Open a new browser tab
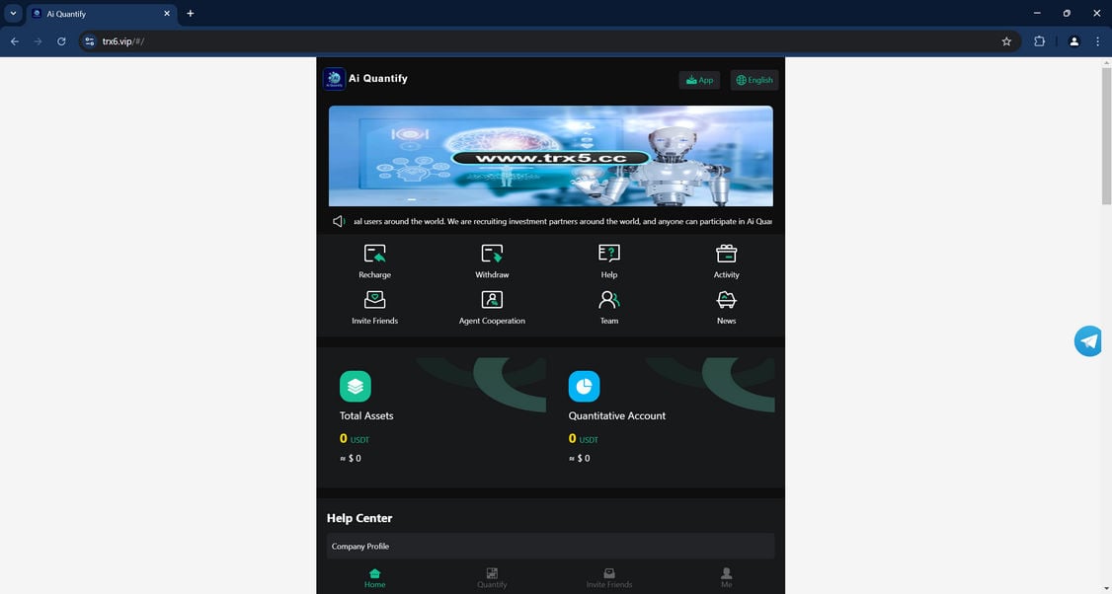The height and width of the screenshot is (594, 1112). pyautogui.click(x=190, y=14)
